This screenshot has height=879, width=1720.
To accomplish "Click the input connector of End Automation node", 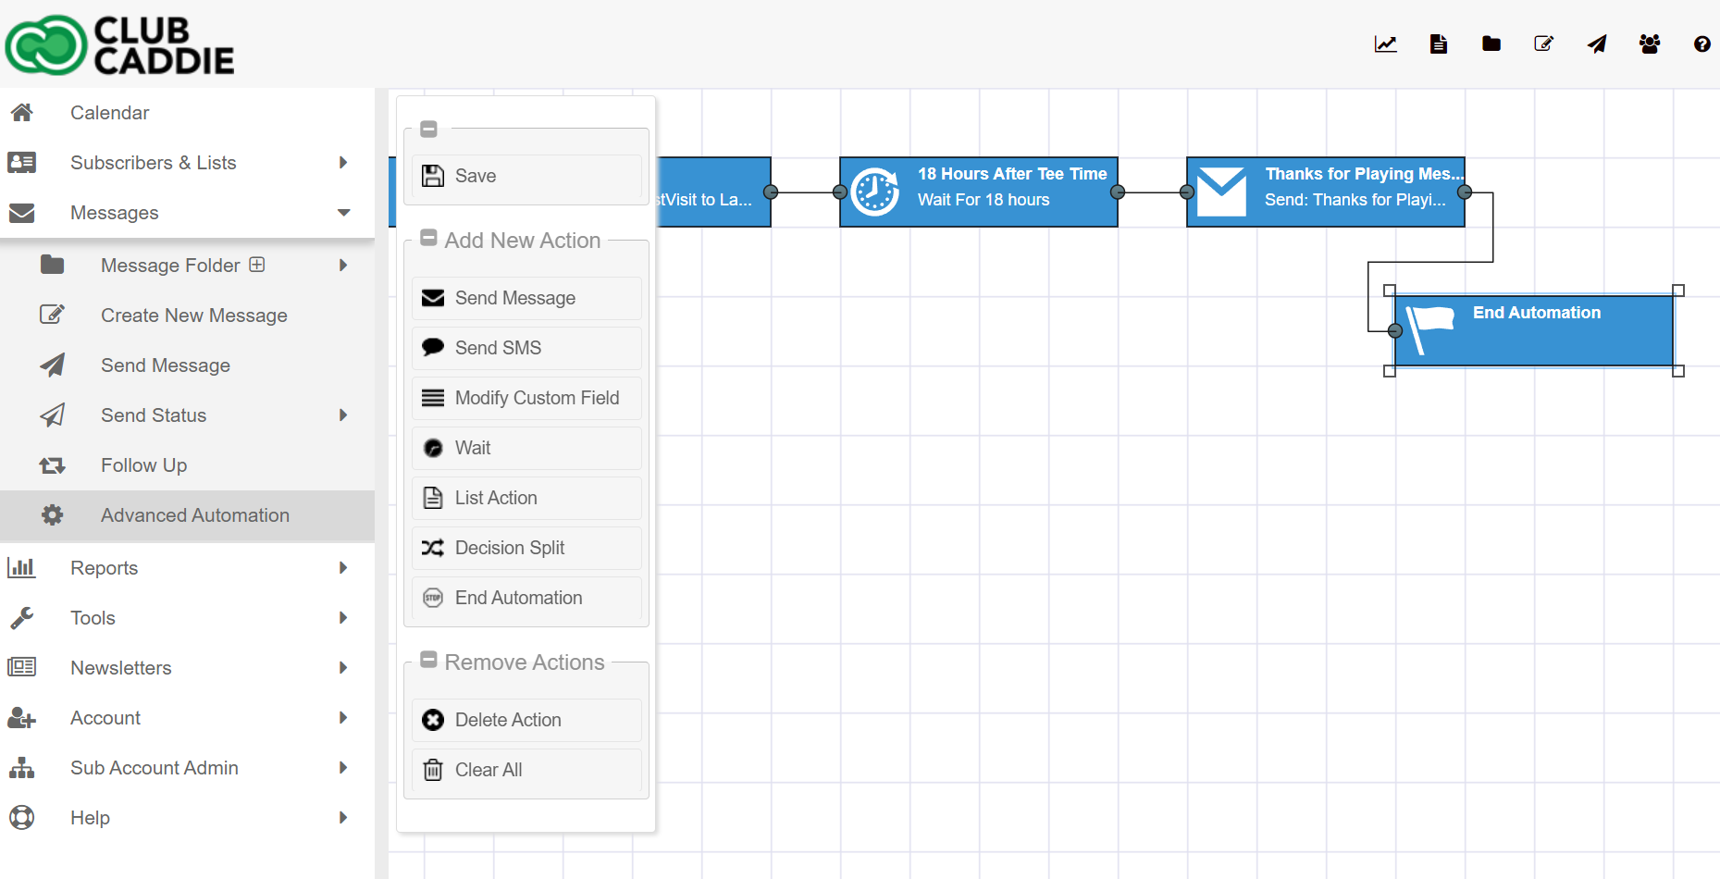I will pos(1395,331).
